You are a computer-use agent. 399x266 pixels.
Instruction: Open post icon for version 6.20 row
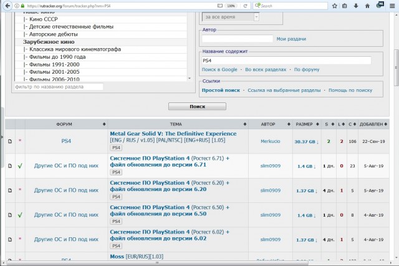(10, 190)
